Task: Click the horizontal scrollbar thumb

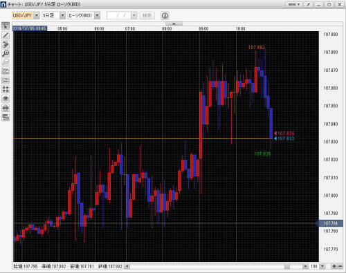Action: pos(287,266)
